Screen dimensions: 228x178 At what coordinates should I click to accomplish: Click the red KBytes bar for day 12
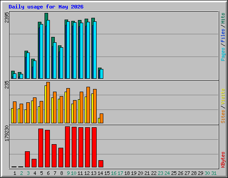(x=87, y=147)
